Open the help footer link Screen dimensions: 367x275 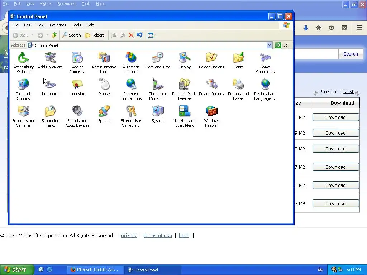pyautogui.click(x=183, y=236)
